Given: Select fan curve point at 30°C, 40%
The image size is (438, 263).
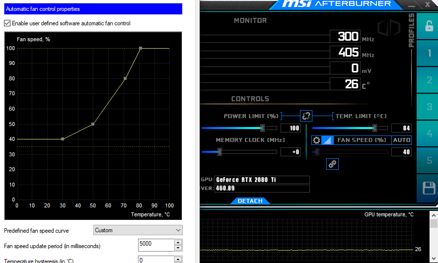Looking at the screenshot, I should [x=63, y=139].
